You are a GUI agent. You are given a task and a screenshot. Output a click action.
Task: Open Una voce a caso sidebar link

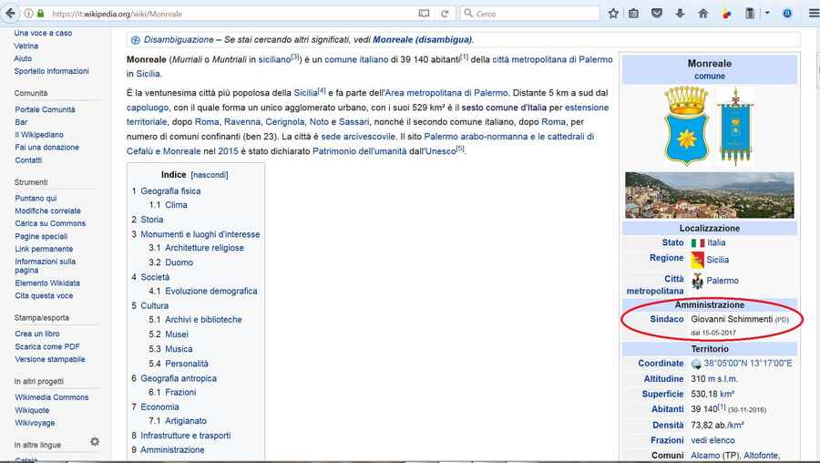tap(43, 33)
